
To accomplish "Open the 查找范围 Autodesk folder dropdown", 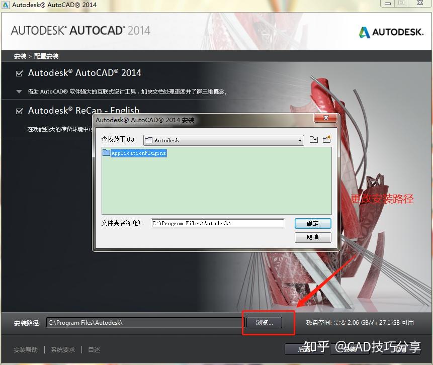I will pos(300,140).
